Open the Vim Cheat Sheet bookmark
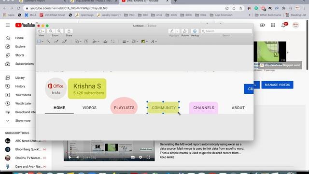 coord(53,15)
